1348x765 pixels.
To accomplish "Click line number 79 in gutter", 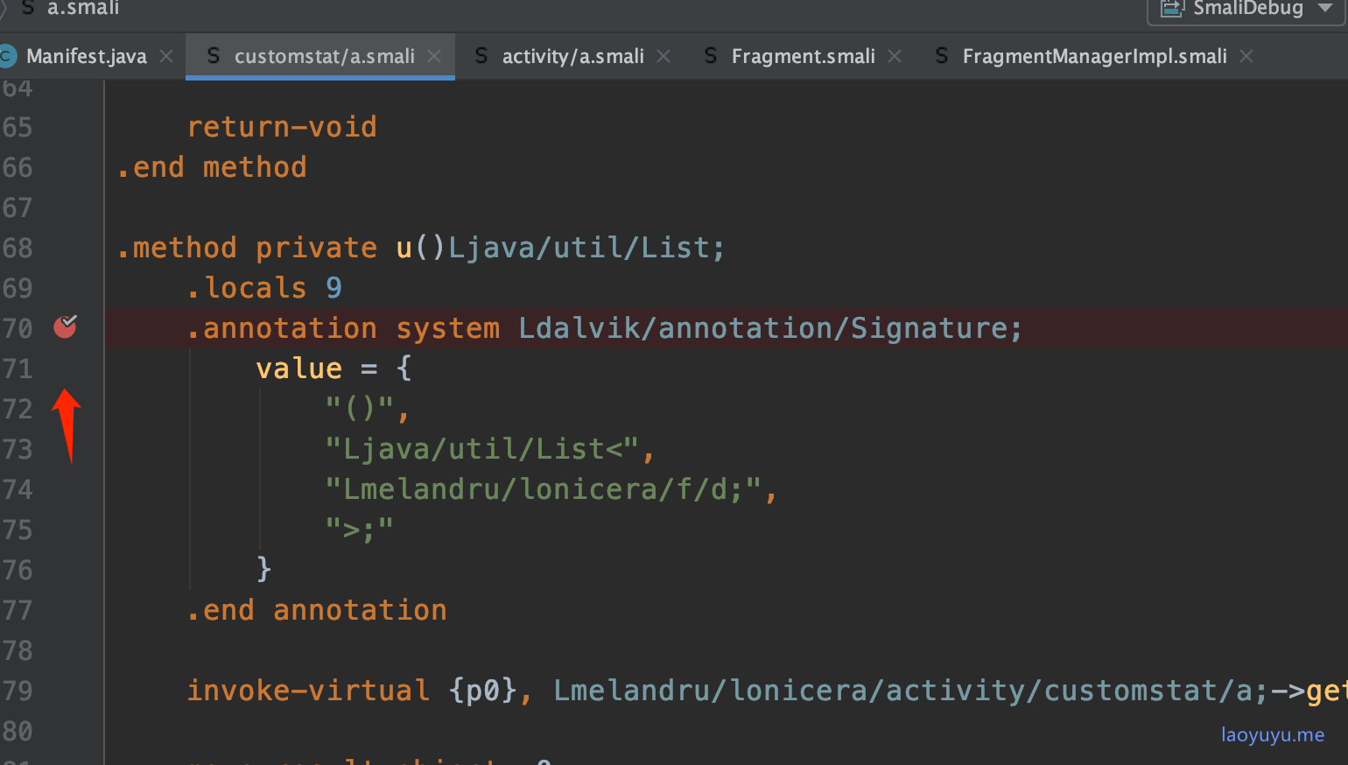I will tap(18, 691).
